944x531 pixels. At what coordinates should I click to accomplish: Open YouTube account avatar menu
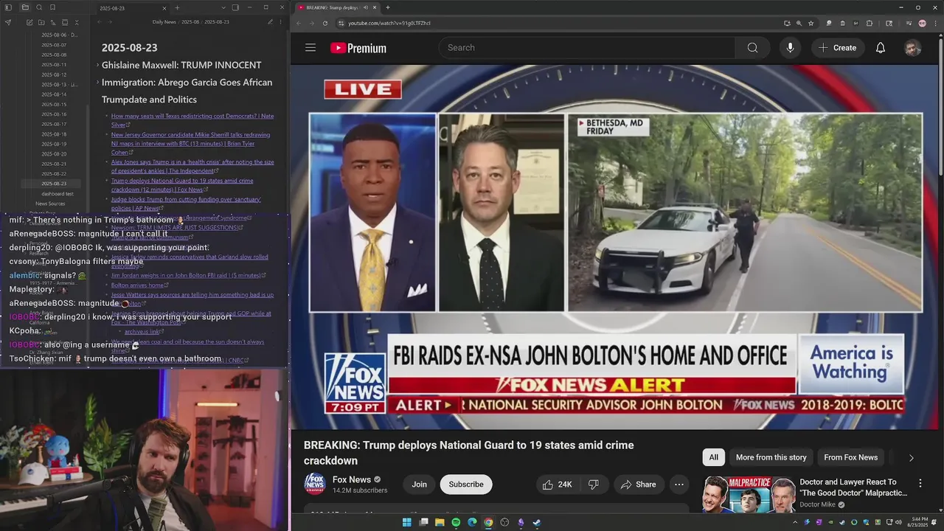point(913,48)
